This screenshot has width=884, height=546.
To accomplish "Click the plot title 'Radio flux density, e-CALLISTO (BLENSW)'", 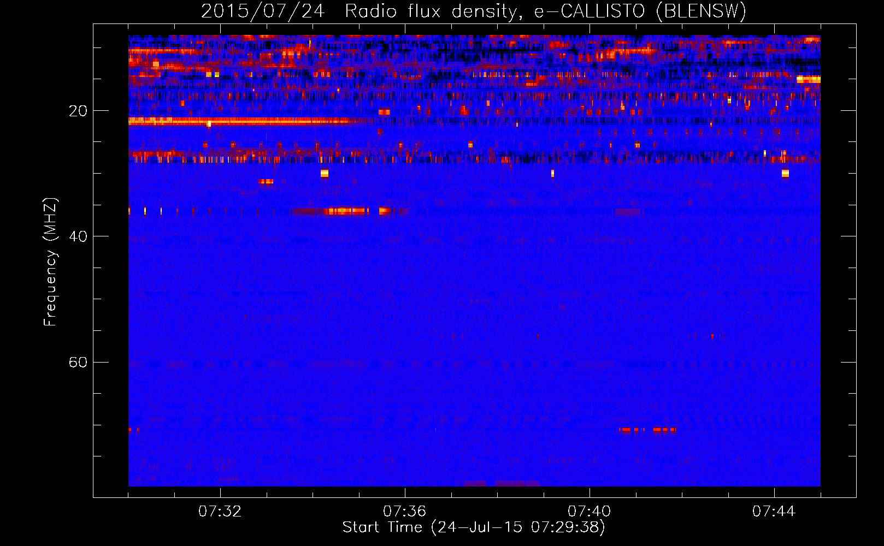I will point(545,11).
